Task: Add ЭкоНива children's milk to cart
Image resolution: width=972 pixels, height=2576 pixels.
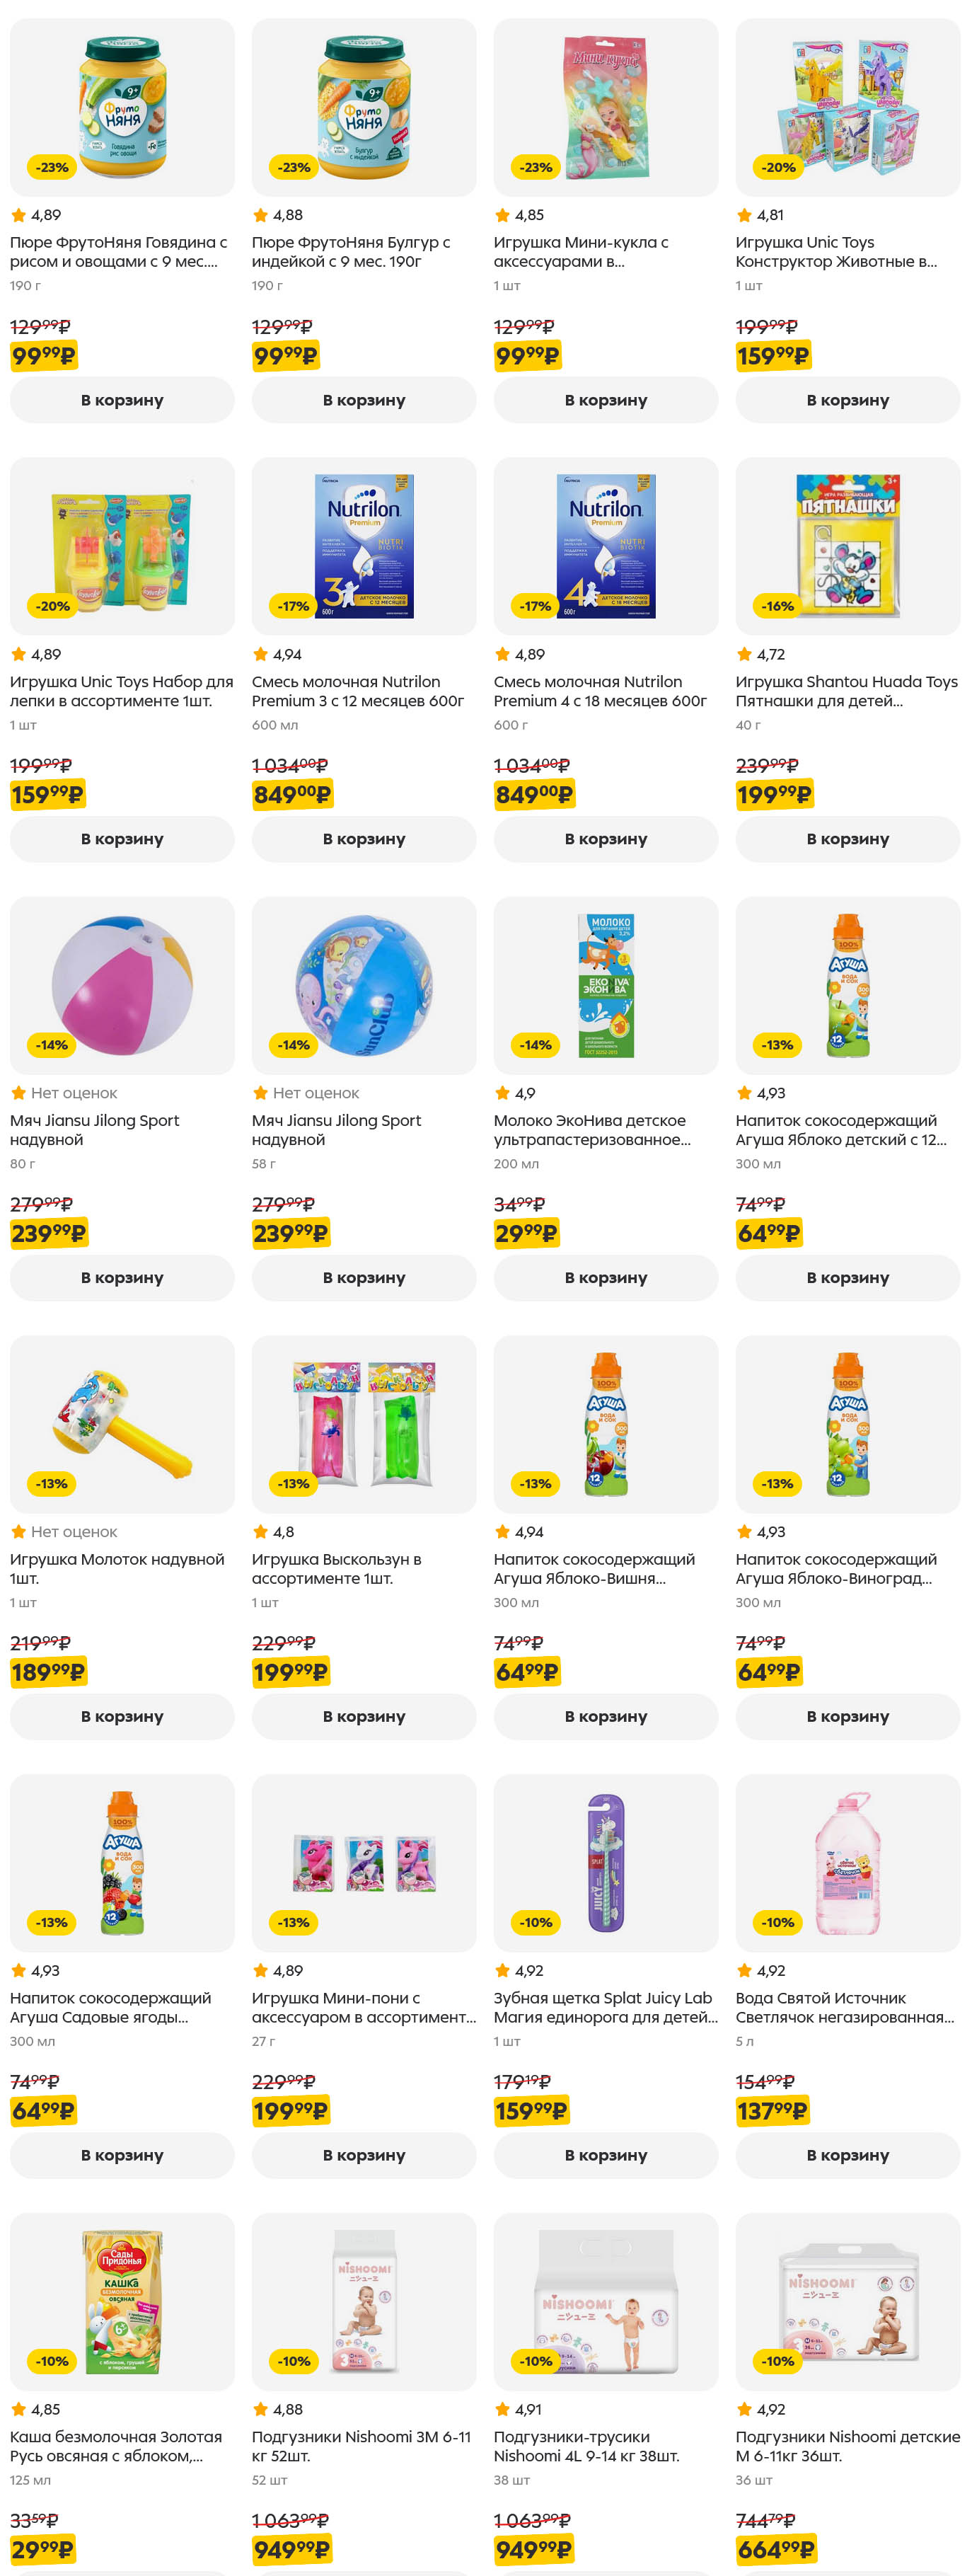Action: [x=605, y=1277]
